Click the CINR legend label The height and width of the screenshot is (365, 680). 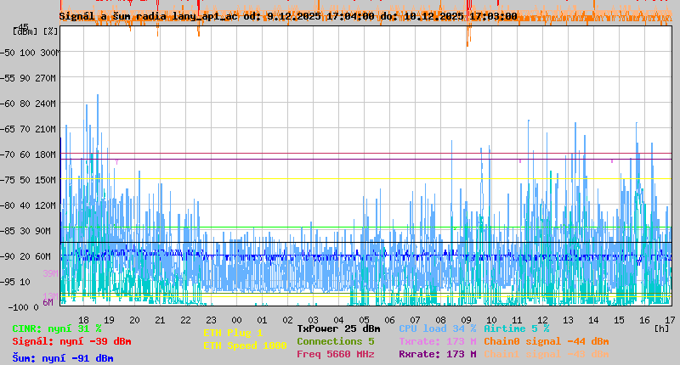coord(56,328)
